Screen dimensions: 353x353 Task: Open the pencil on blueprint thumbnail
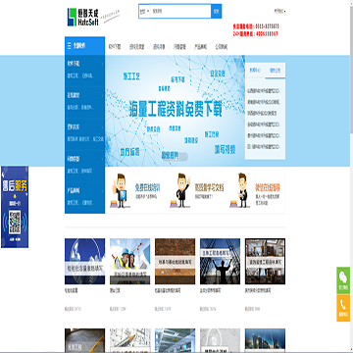(129, 340)
